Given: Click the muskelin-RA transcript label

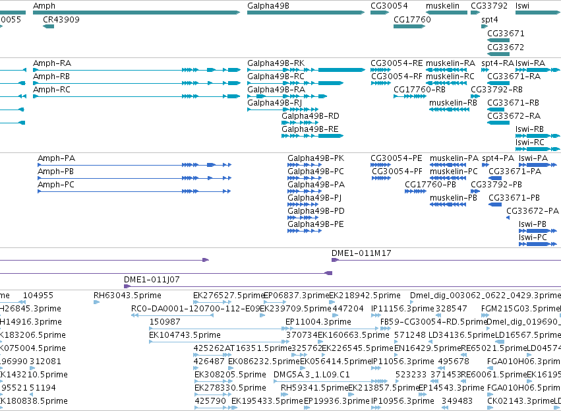Looking at the screenshot, I should (x=450, y=63).
